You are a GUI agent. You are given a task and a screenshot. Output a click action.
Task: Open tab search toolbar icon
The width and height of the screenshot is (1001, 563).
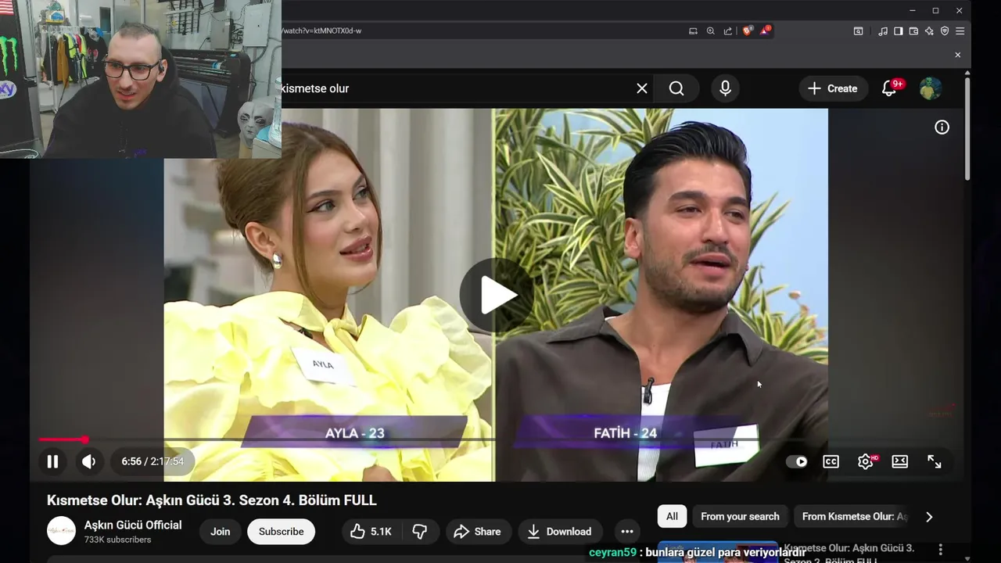[858, 30]
